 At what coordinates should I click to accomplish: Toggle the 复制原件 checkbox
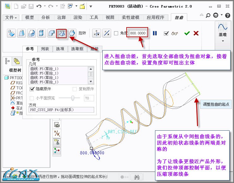point(75,89)
